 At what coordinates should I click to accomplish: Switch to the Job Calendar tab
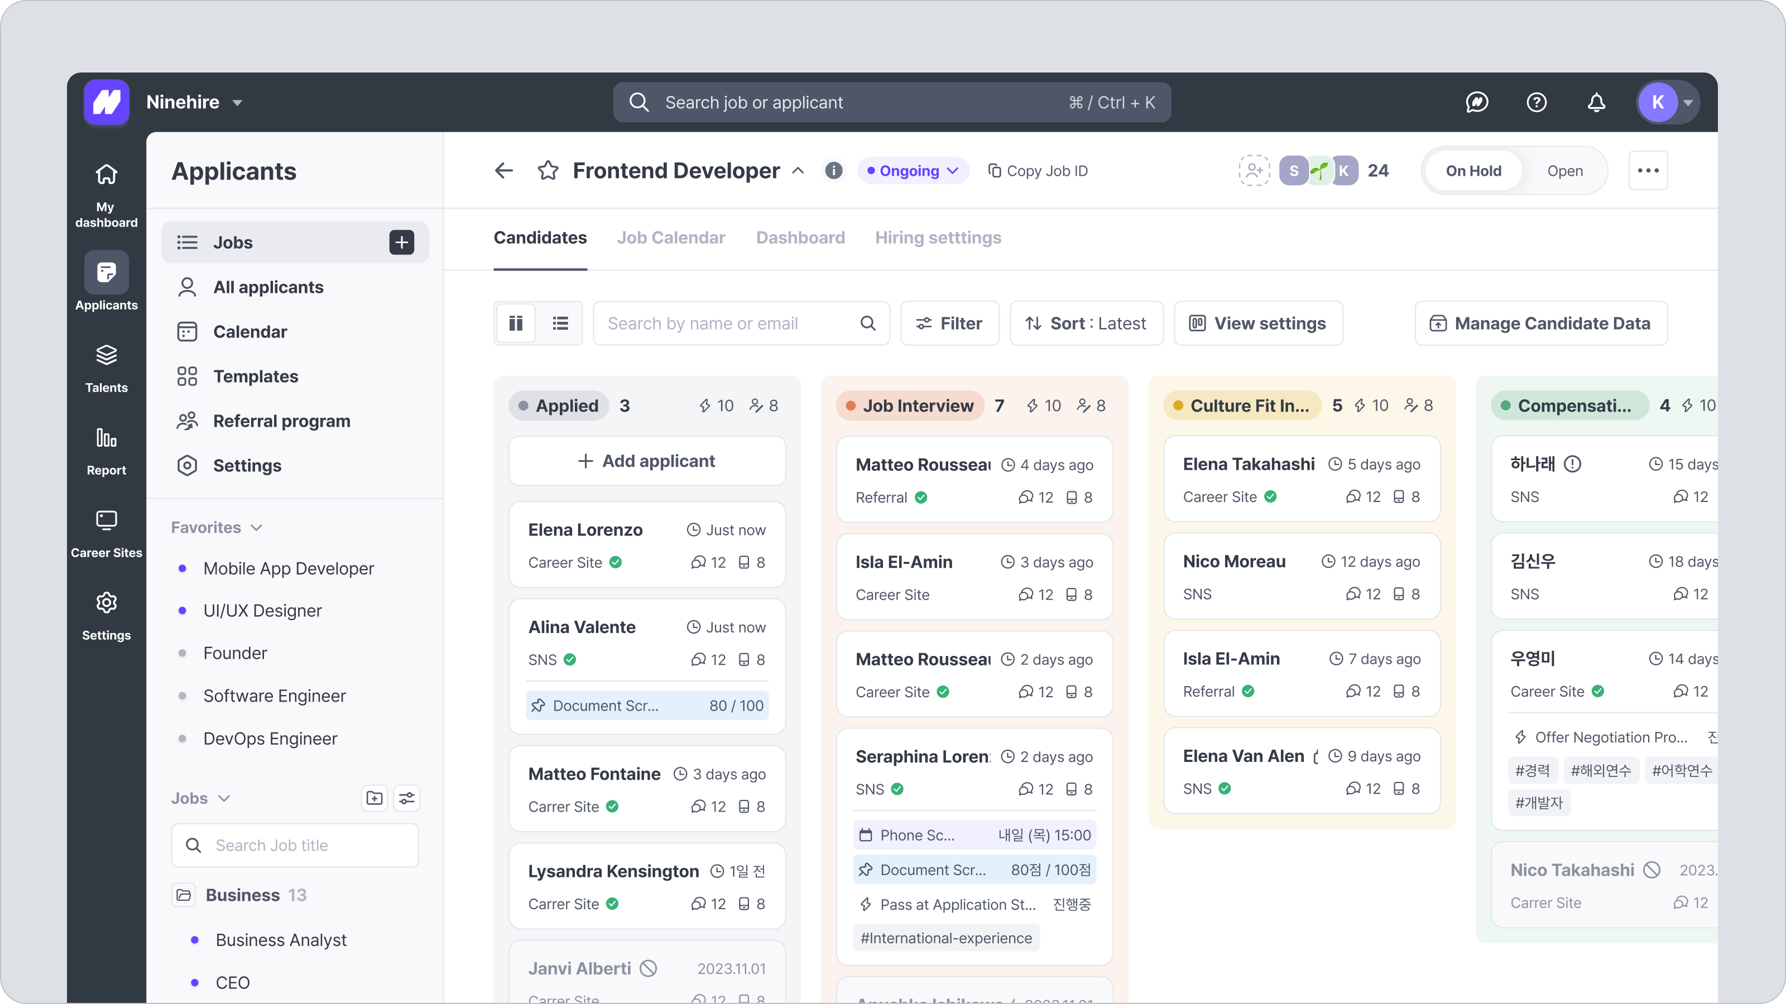(670, 238)
